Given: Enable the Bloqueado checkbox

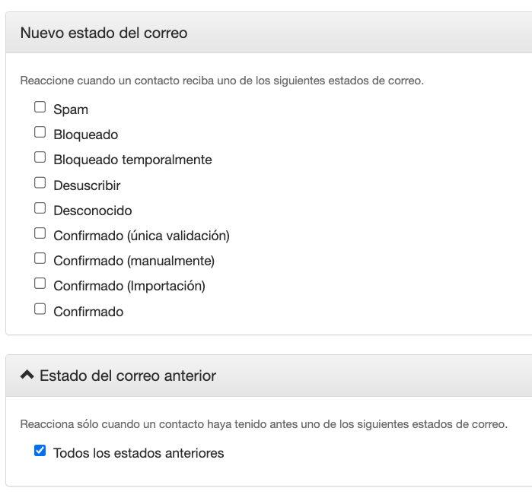Looking at the screenshot, I should click(40, 132).
